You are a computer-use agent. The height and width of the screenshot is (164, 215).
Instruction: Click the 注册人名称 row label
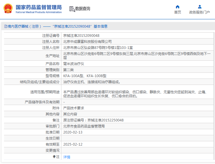(x=51, y=42)
